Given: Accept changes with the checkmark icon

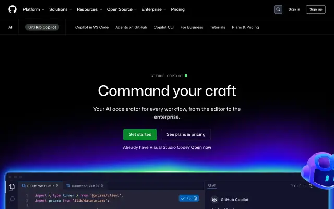Looking at the screenshot, I should pyautogui.click(x=183, y=199).
